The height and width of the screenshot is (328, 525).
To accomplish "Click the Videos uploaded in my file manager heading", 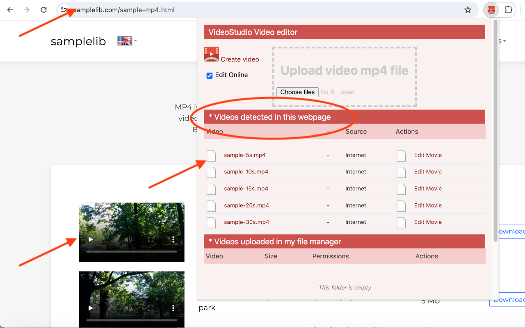I will point(345,241).
